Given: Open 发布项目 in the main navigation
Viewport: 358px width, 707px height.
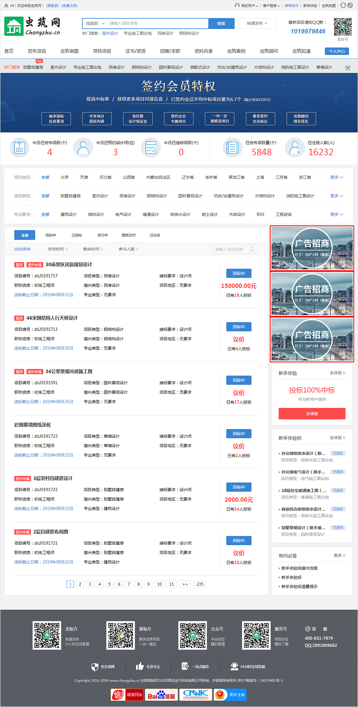Looking at the screenshot, I should click(x=37, y=51).
